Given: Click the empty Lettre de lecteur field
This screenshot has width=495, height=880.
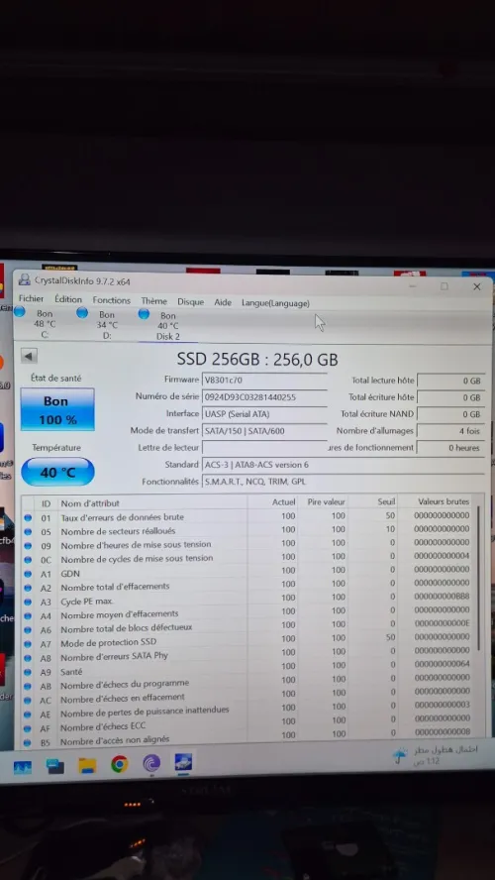Looking at the screenshot, I should pos(264,448).
